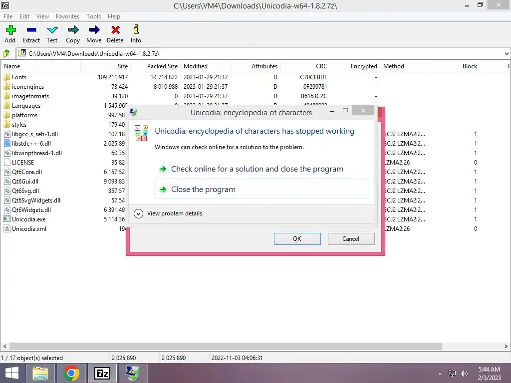Sort by Encrypted column header
The image size is (511, 383).
click(355, 66)
